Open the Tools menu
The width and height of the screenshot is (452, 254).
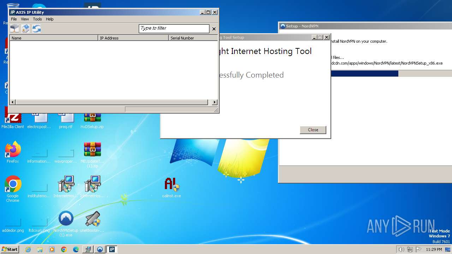pos(37,19)
